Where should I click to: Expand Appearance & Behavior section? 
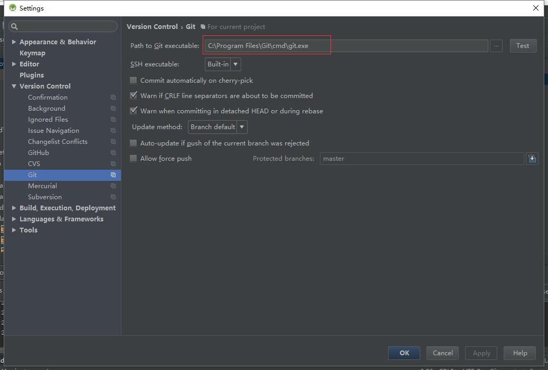coord(14,42)
